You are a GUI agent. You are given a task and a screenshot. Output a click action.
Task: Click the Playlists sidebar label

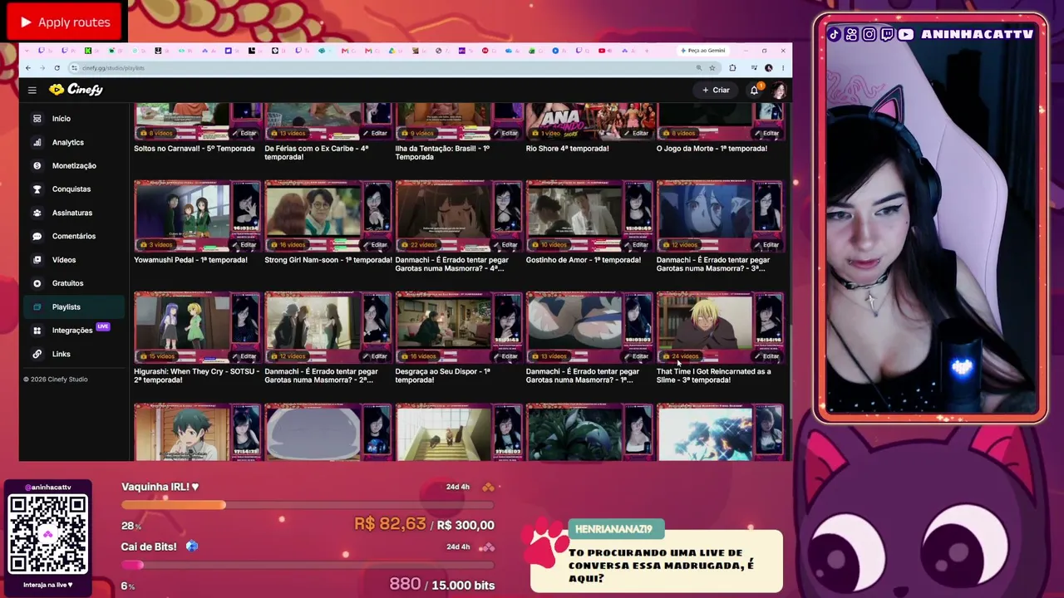[66, 307]
